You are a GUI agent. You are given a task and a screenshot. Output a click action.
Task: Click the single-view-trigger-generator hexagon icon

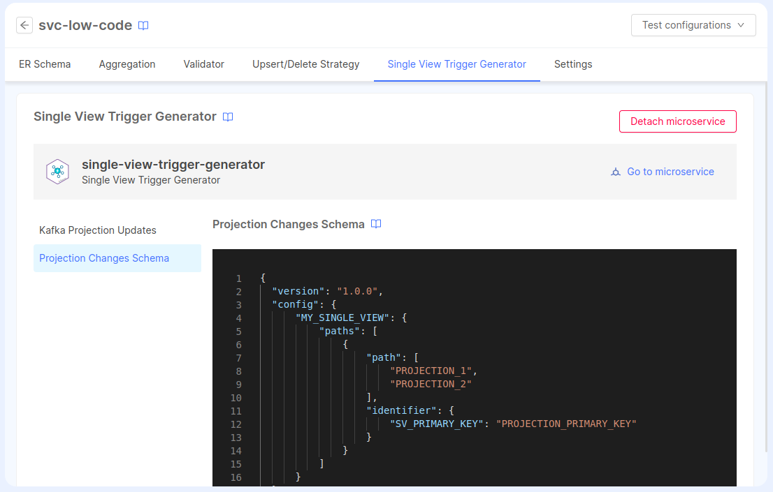(58, 171)
